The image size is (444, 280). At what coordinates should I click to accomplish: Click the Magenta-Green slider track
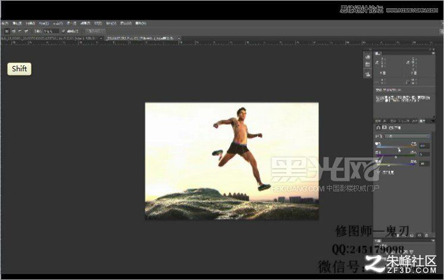(x=396, y=156)
